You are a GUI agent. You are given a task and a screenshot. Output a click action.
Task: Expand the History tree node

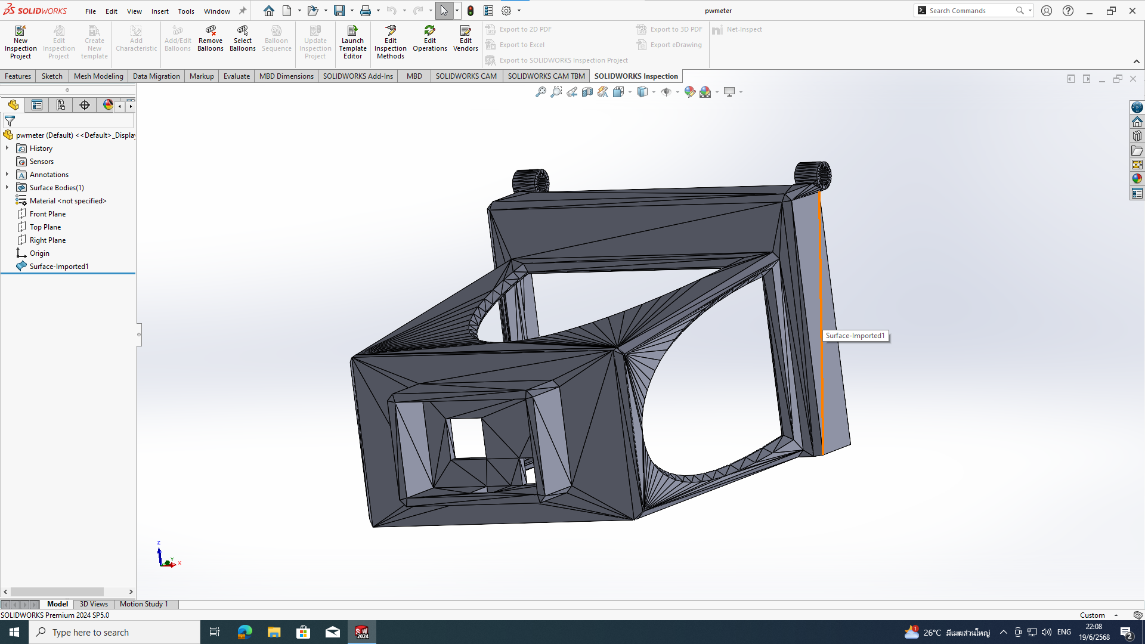pos(7,148)
